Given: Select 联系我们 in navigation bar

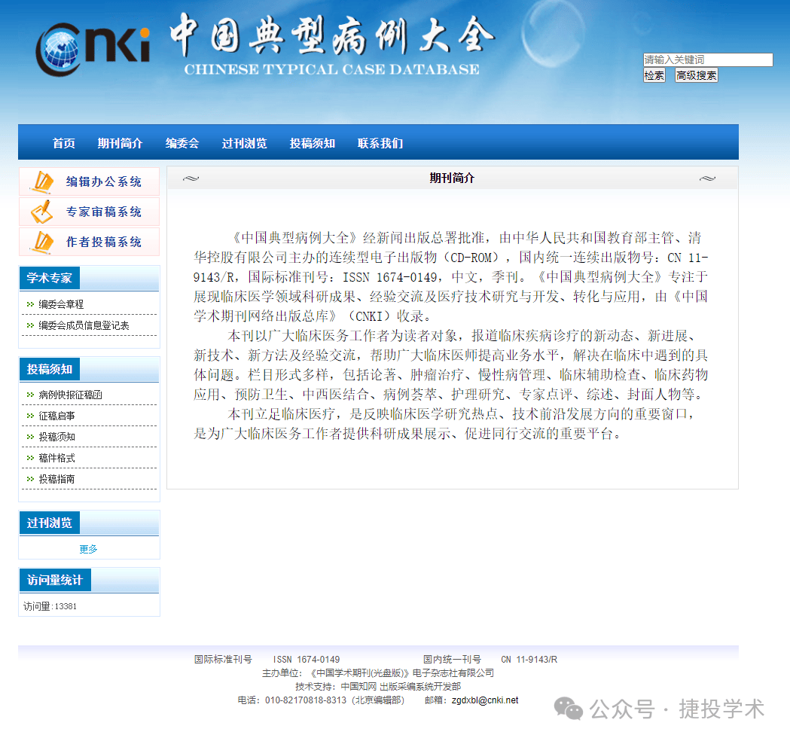Looking at the screenshot, I should 380,144.
